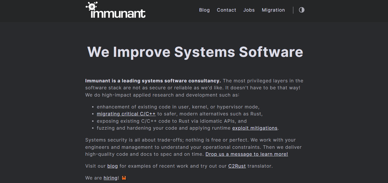Toggle the dark/light theme icon
388x183 pixels.
pyautogui.click(x=302, y=10)
